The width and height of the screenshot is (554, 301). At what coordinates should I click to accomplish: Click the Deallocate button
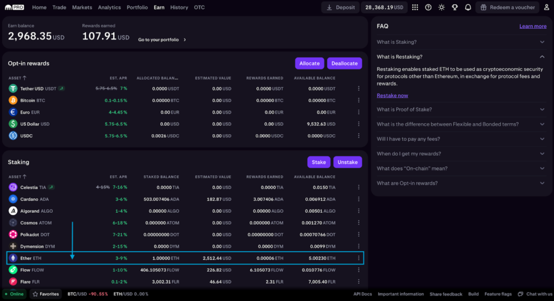345,63
